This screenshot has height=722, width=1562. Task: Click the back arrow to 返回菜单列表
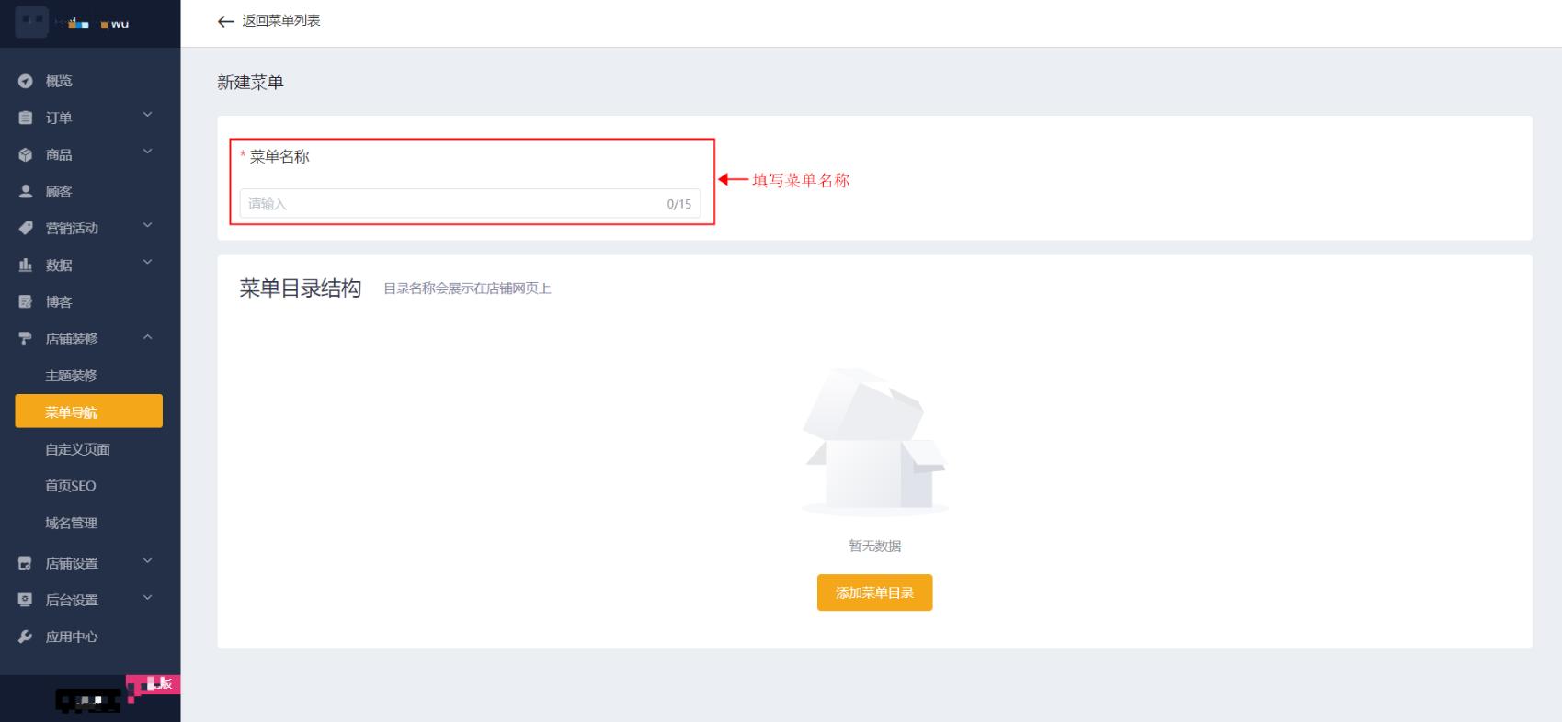225,21
